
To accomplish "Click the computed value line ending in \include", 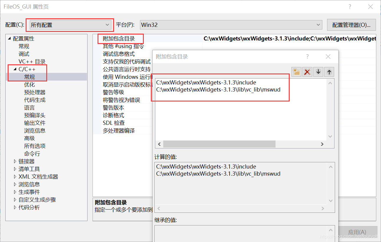I will tap(206, 166).
